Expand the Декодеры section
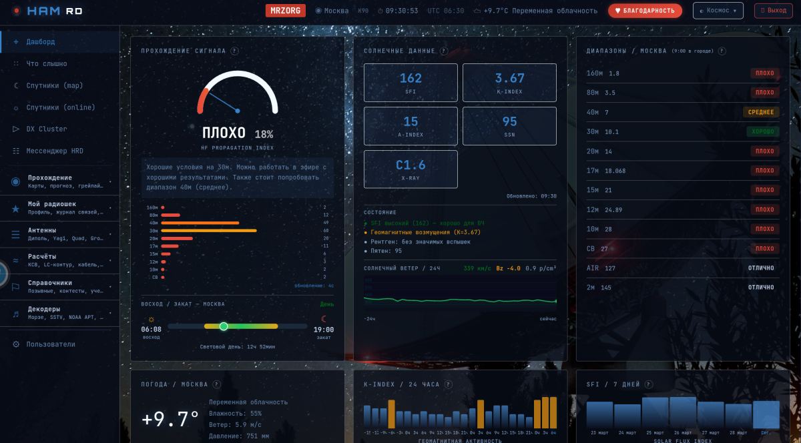 60,313
